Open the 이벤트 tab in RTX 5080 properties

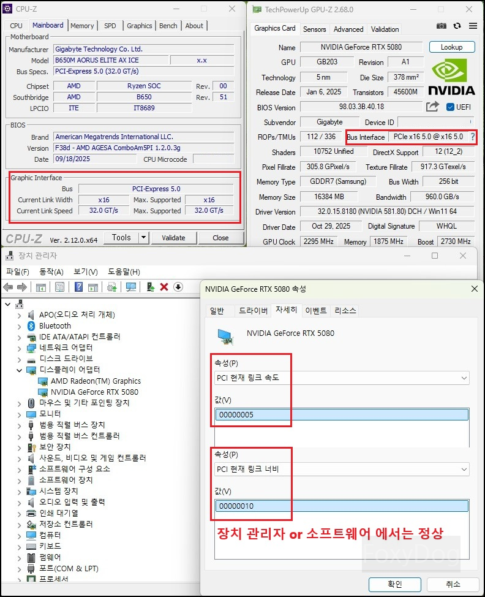(316, 311)
